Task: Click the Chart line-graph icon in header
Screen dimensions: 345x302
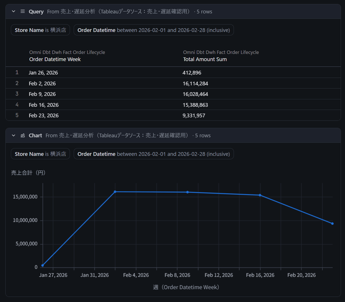Action: pos(23,135)
